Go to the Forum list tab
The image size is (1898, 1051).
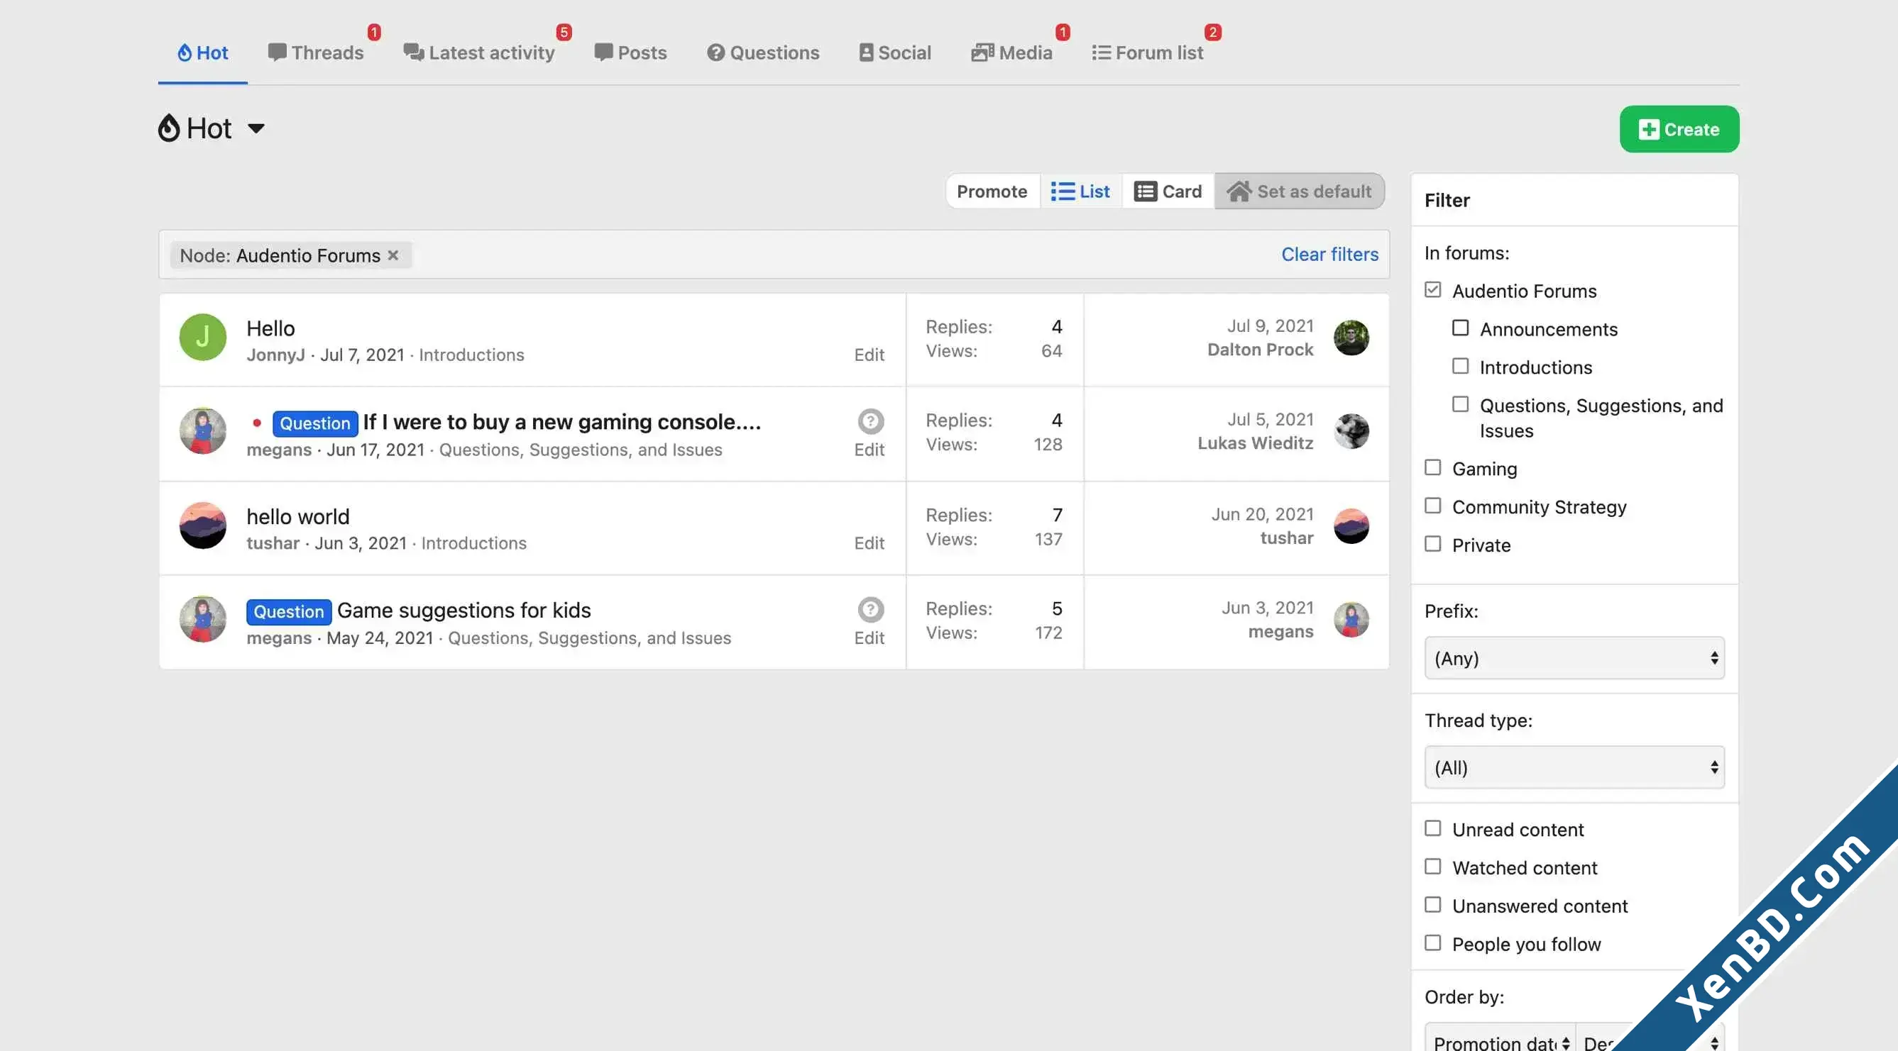coord(1147,52)
